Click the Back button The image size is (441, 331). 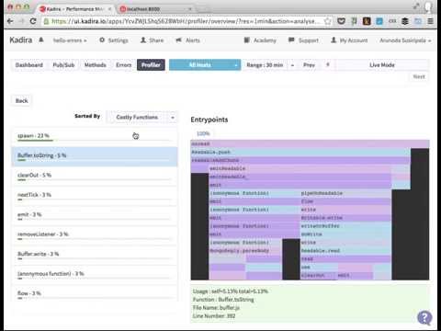point(22,100)
